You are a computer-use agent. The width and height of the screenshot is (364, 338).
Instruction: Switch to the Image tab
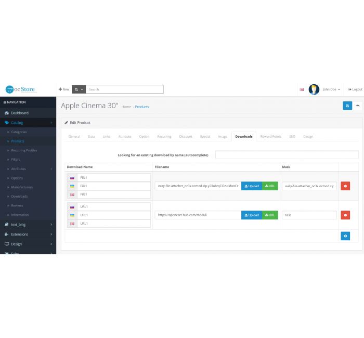pyautogui.click(x=223, y=136)
